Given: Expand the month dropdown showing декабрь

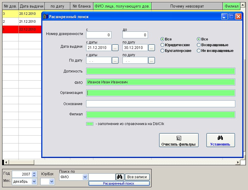Looking at the screenshot, I should [34, 182].
